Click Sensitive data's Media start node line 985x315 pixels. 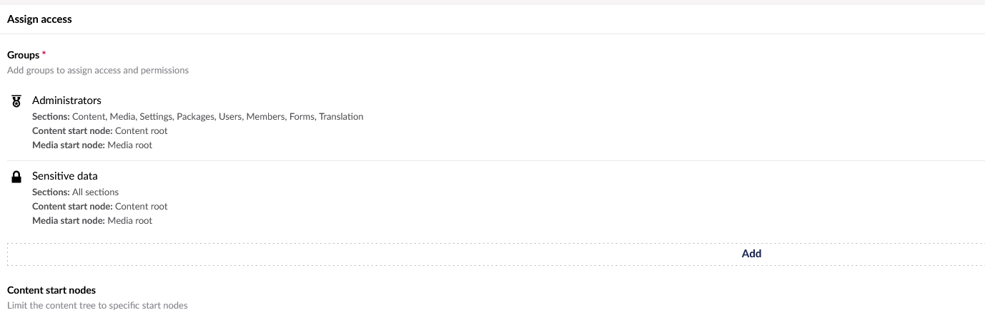tap(92, 220)
